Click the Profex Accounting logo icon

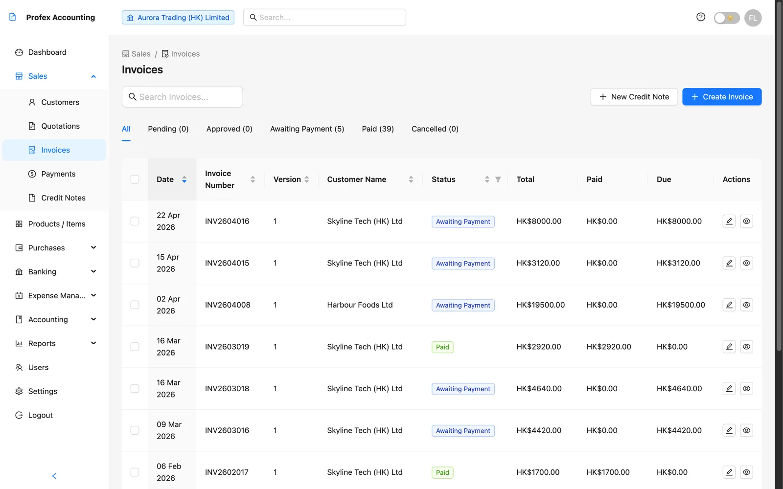(13, 17)
